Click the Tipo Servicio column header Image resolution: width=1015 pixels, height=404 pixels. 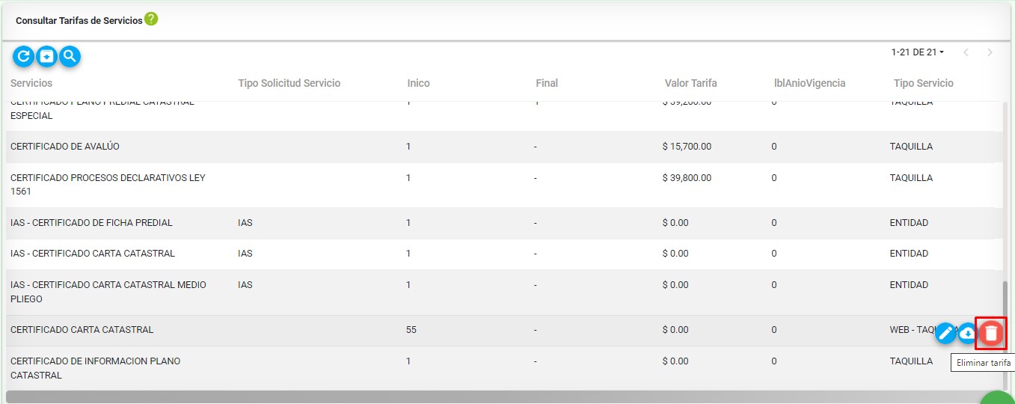(923, 83)
